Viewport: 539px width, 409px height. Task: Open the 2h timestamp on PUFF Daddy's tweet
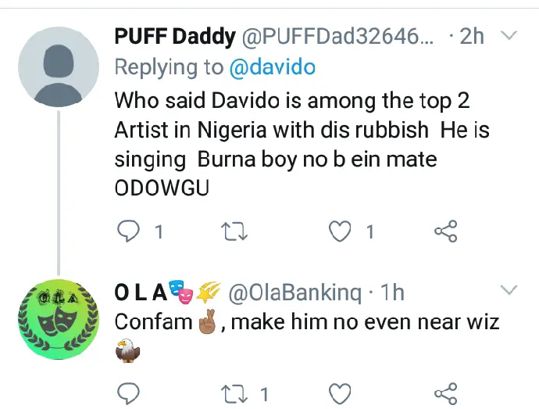[472, 36]
